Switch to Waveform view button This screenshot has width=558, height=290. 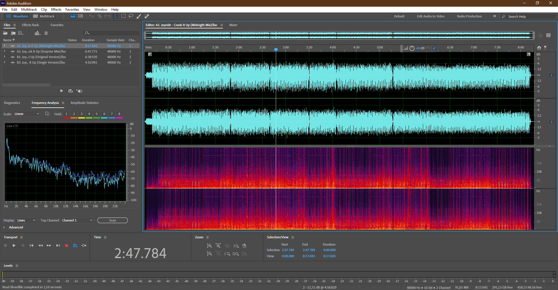point(17,16)
